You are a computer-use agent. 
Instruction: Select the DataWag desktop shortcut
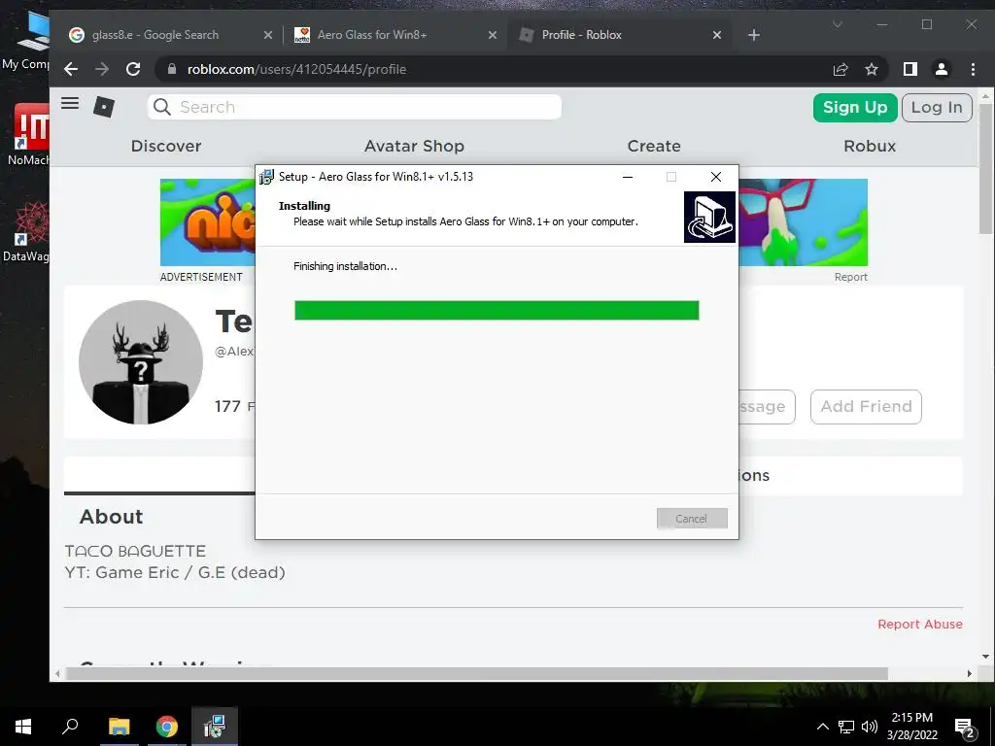(x=26, y=231)
